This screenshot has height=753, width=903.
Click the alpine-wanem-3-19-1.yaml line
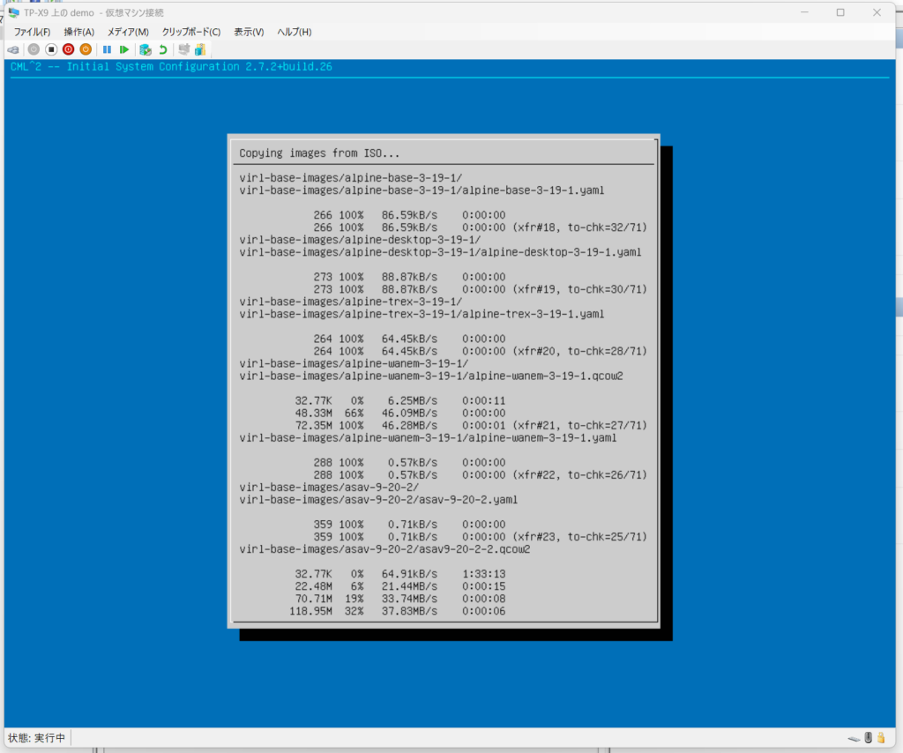tap(428, 437)
